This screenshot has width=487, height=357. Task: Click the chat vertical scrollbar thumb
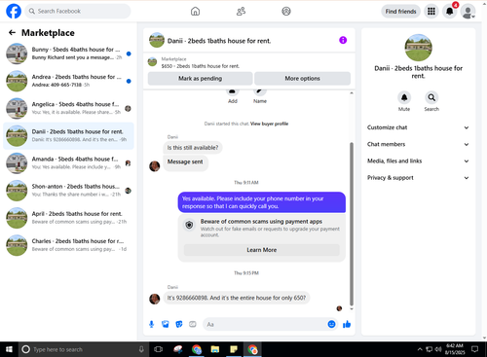352,224
